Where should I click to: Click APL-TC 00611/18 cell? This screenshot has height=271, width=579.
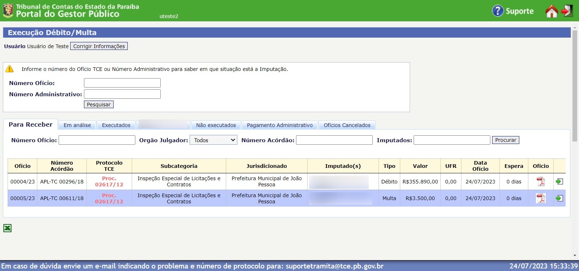point(62,198)
